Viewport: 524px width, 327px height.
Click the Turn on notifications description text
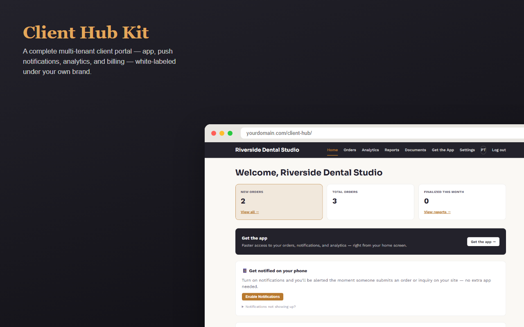[x=366, y=283]
